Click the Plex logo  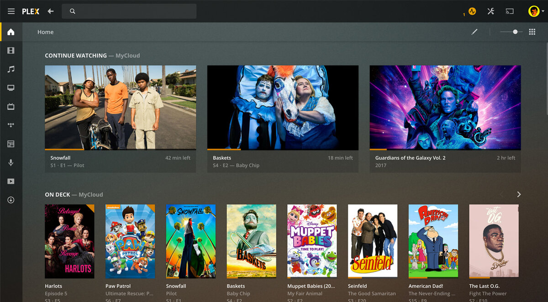31,11
